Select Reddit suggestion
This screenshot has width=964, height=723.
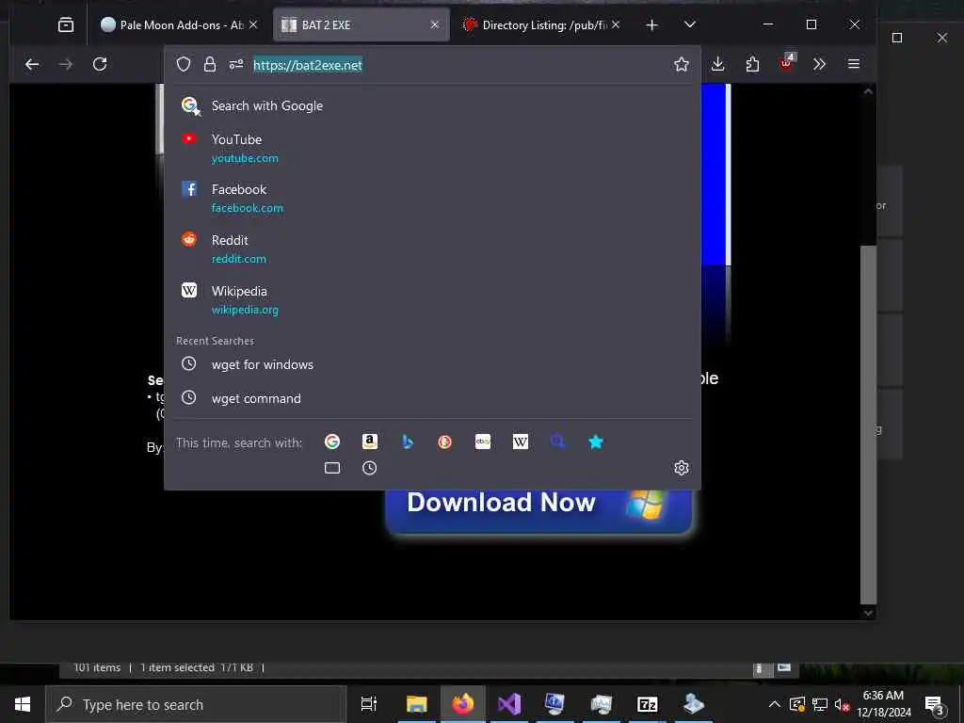click(x=432, y=249)
